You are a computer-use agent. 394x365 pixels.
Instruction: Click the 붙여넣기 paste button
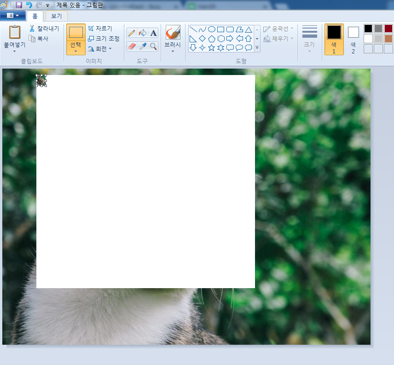click(15, 36)
